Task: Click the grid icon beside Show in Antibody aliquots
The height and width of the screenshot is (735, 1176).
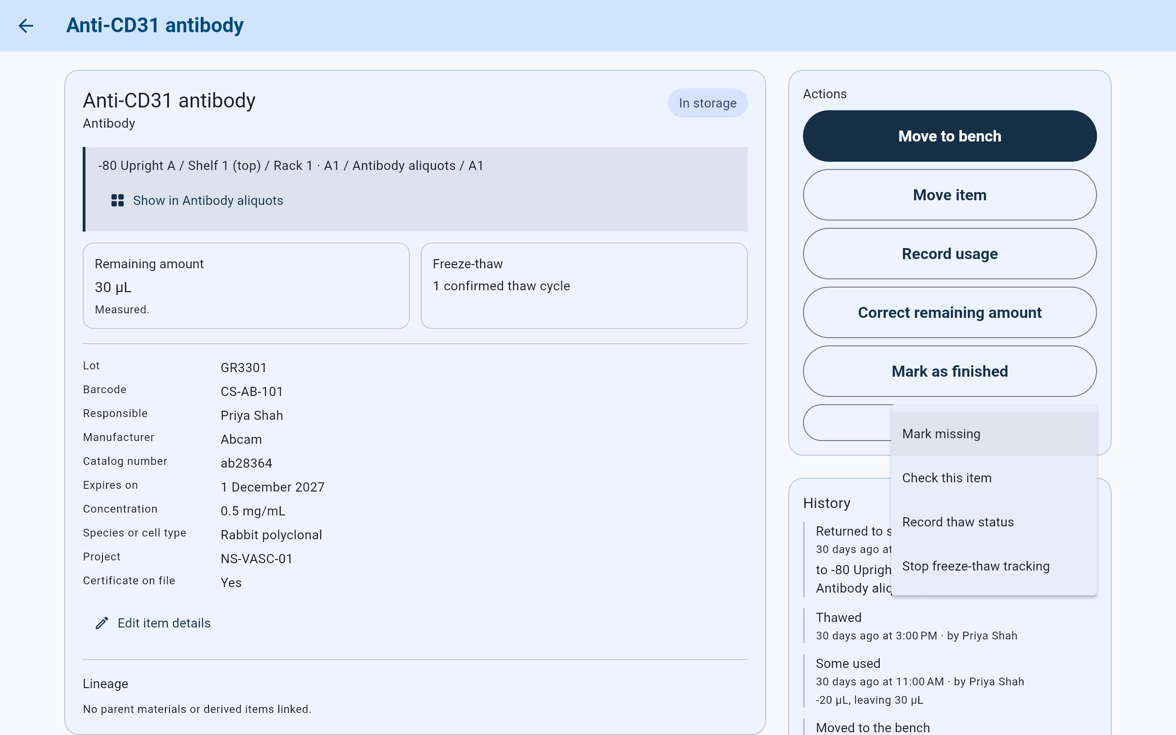Action: pyautogui.click(x=118, y=200)
